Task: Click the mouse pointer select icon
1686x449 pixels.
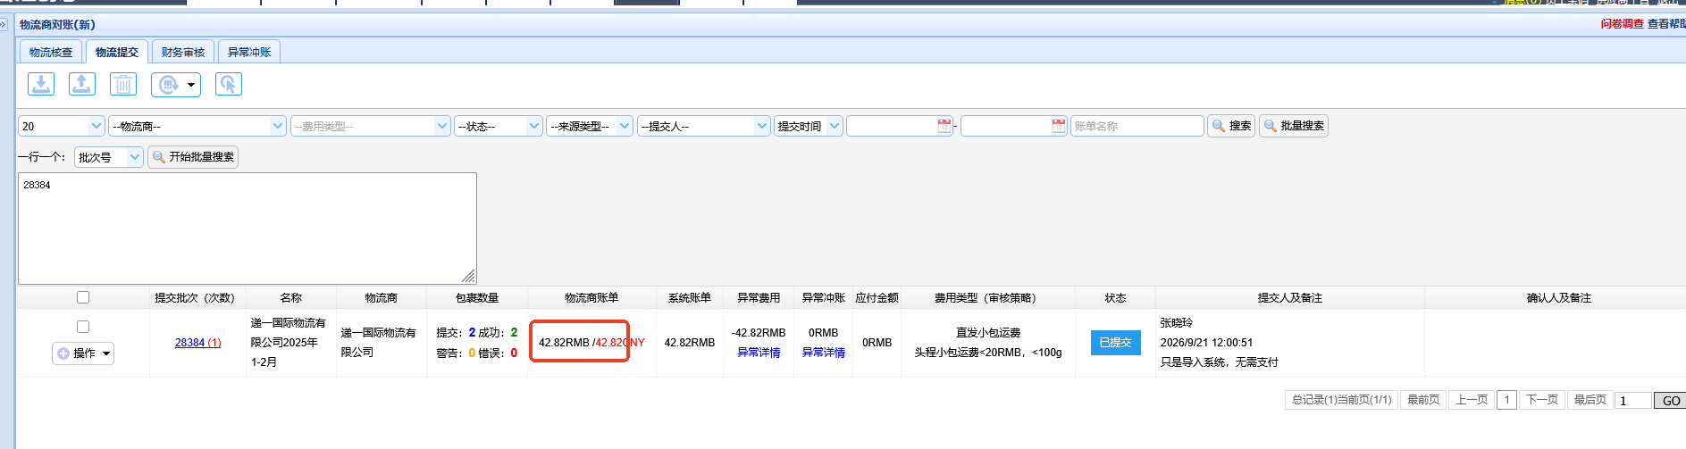Action: pyautogui.click(x=229, y=84)
